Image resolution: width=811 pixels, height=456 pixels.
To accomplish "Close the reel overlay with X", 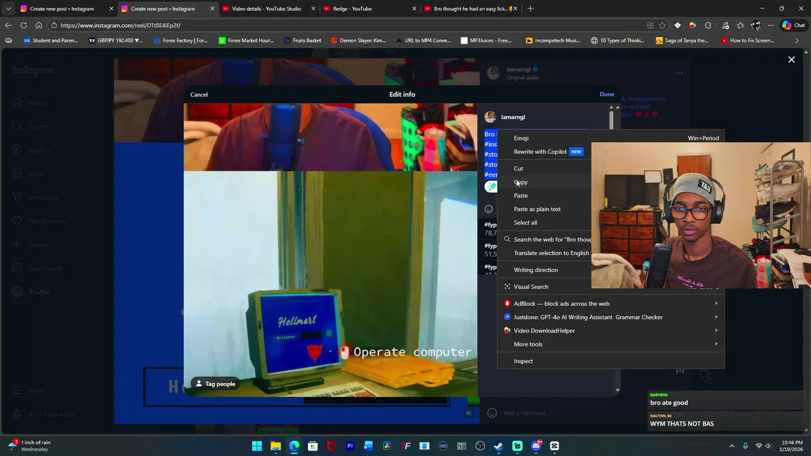I will [x=791, y=60].
